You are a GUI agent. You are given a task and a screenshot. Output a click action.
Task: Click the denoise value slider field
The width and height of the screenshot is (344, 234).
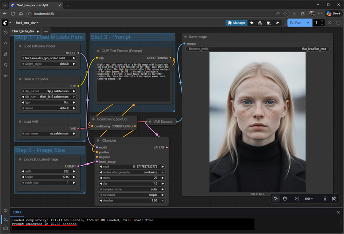point(132,200)
